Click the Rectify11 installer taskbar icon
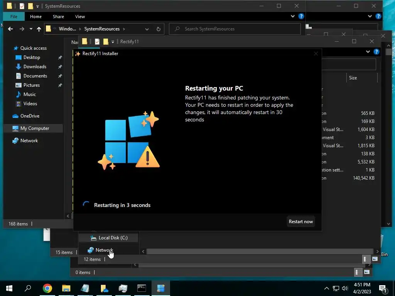Screen dimensions: 395x296 pyautogui.click(x=161, y=288)
